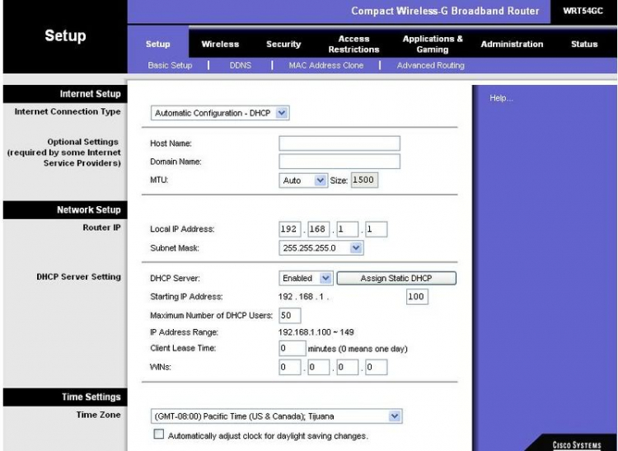Expand Internet Connection Type dropdown
This screenshot has width=618, height=451.
(220, 113)
